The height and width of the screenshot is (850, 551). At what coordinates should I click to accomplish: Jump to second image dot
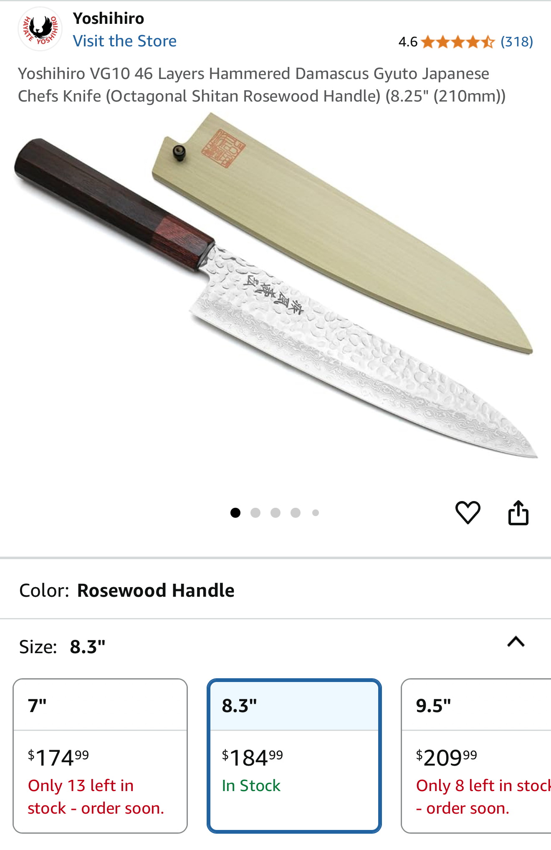[255, 513]
